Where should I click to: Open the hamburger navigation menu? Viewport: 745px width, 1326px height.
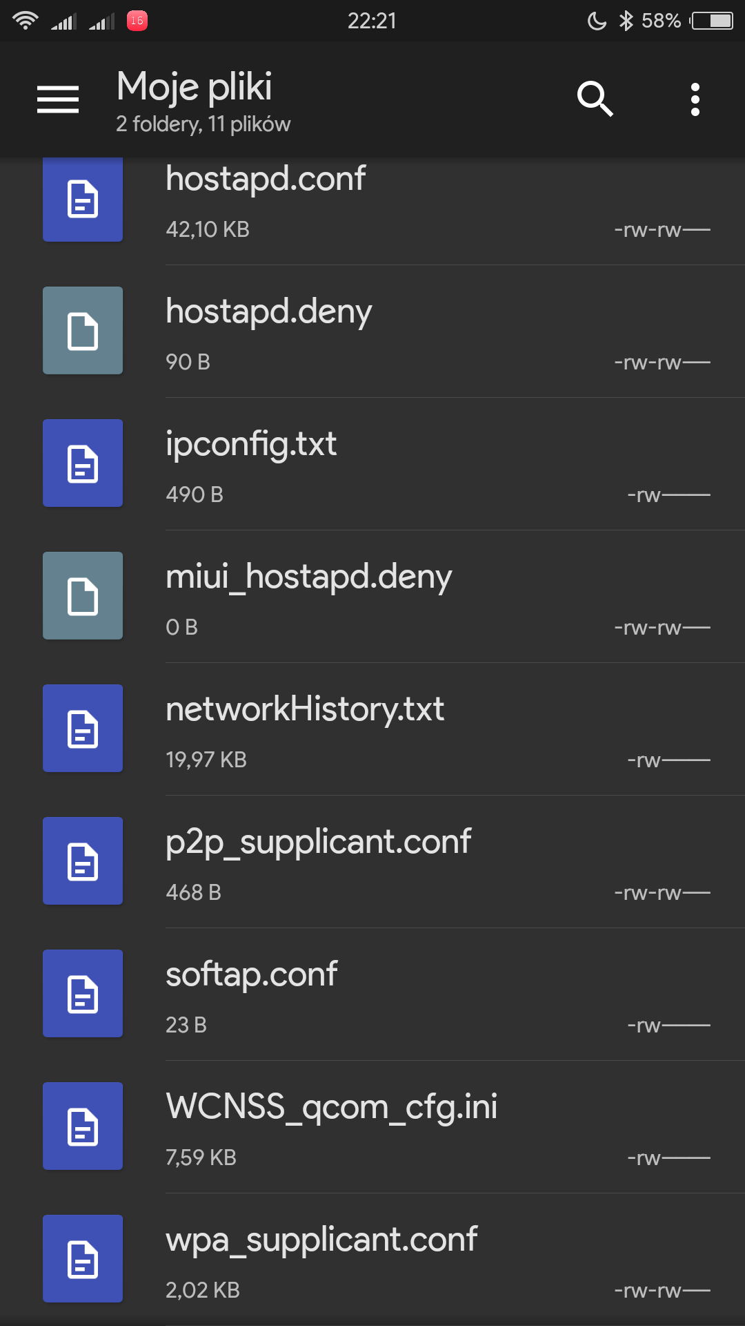tap(58, 99)
